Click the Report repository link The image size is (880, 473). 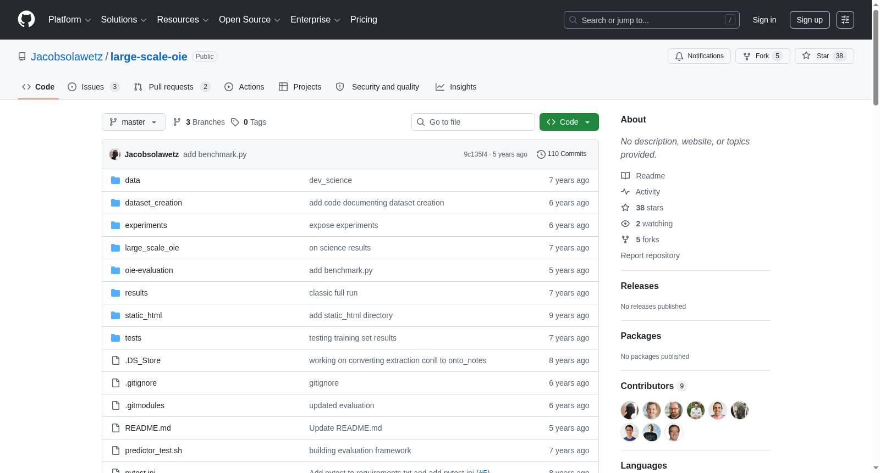click(650, 255)
